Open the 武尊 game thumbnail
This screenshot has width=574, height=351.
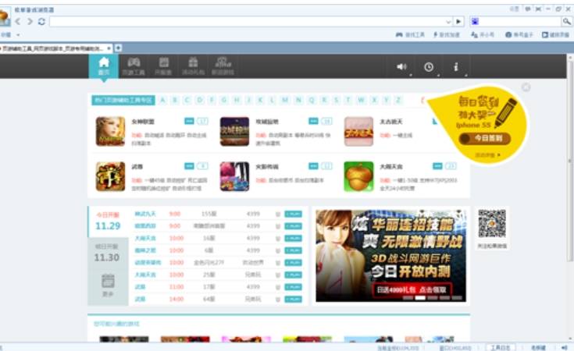(x=110, y=176)
